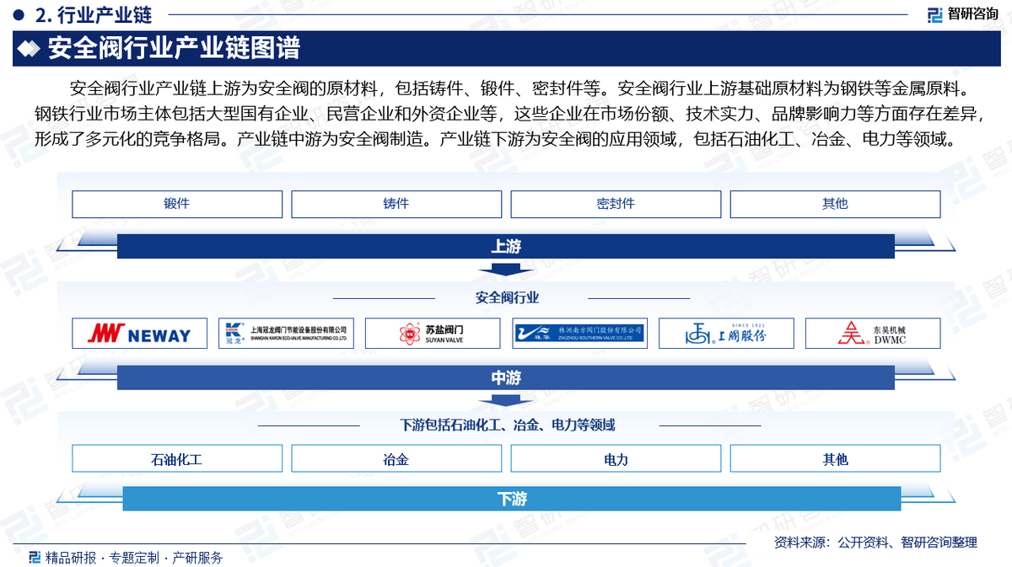Click the 工阀股份 company logo
The height and width of the screenshot is (567, 1012).
(727, 334)
